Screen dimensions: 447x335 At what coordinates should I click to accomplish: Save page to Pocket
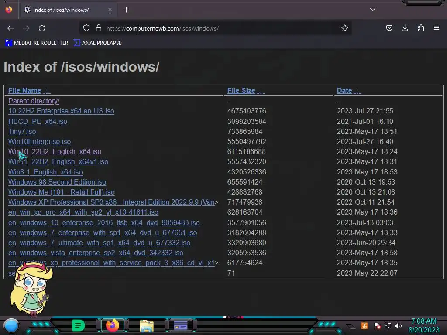pos(389,28)
